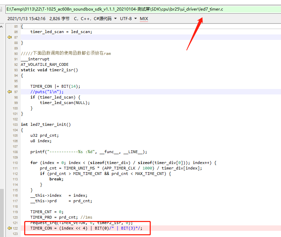Click the "AT_VOLATILE_RAM_CODE" line
The width and height of the screenshot is (281, 237).
click(45, 64)
